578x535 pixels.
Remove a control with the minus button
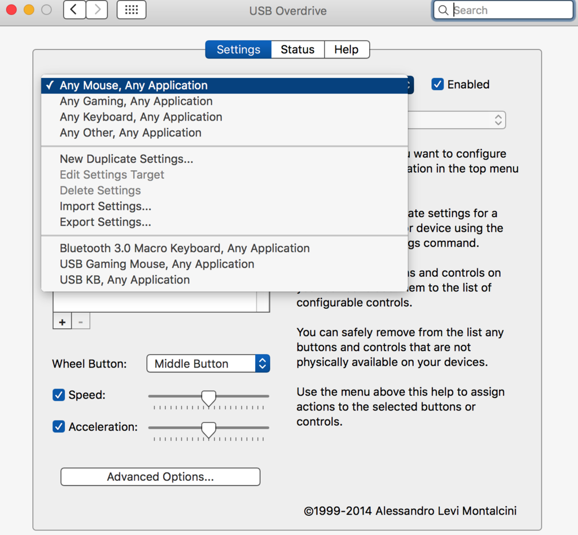pyautogui.click(x=81, y=322)
